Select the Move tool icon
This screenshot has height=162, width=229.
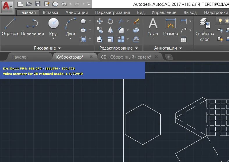coord(100,21)
